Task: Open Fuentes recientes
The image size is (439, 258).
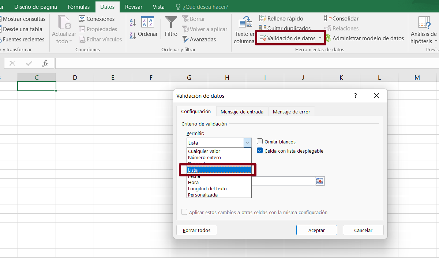Action: coord(22,40)
